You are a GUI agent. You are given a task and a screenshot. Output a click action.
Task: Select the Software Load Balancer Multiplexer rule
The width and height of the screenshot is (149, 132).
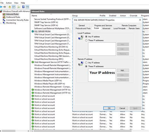[52, 28]
